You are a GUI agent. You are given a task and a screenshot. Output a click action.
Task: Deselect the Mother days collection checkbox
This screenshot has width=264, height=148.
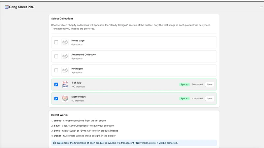pos(56,98)
